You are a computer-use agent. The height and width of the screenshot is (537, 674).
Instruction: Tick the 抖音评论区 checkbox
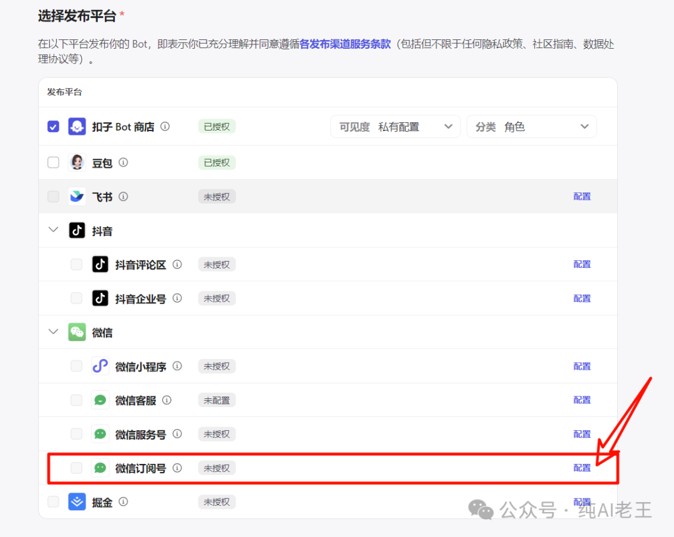[x=77, y=264]
